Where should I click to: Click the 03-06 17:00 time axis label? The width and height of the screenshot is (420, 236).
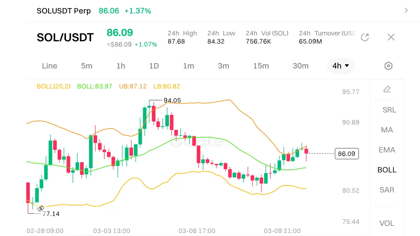197,231
